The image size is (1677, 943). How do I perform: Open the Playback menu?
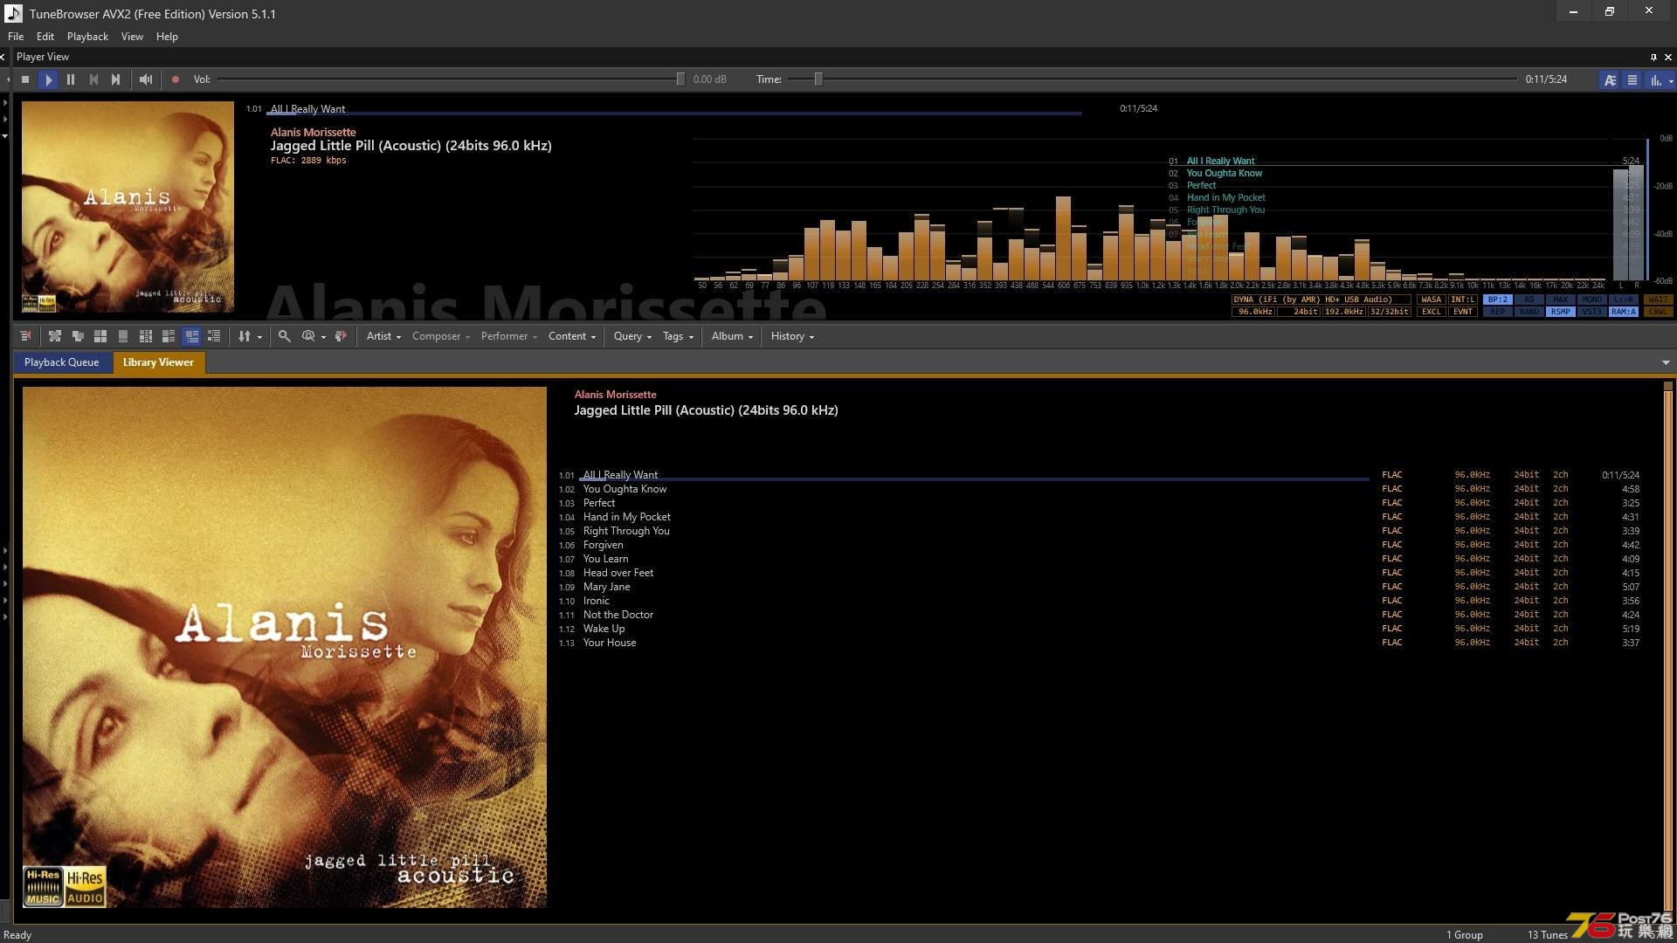pyautogui.click(x=87, y=37)
